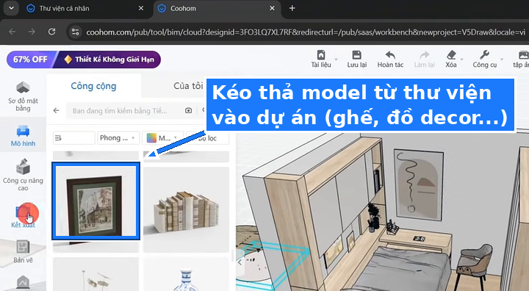Open a new browser tab

292,8
